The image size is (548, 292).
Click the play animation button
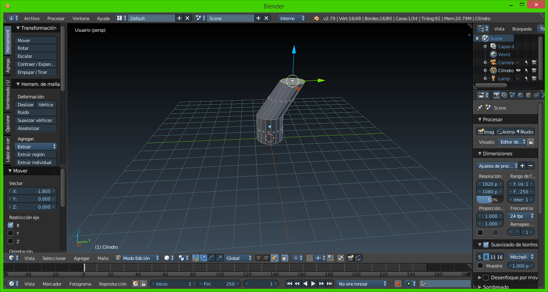point(313,284)
